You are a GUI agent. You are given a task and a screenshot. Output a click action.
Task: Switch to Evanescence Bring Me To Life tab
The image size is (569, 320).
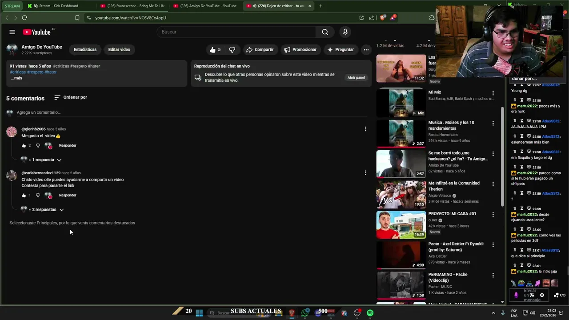(x=132, y=6)
